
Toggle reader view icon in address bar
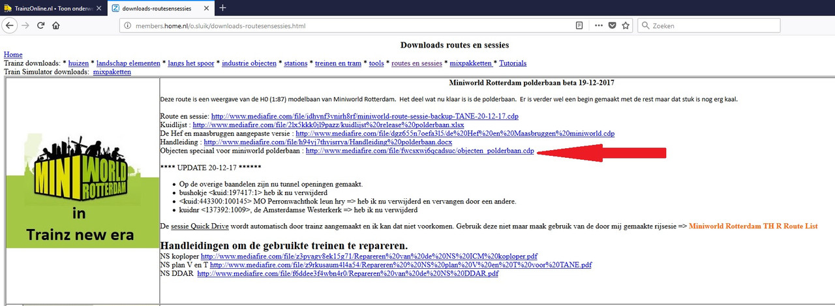tap(579, 25)
